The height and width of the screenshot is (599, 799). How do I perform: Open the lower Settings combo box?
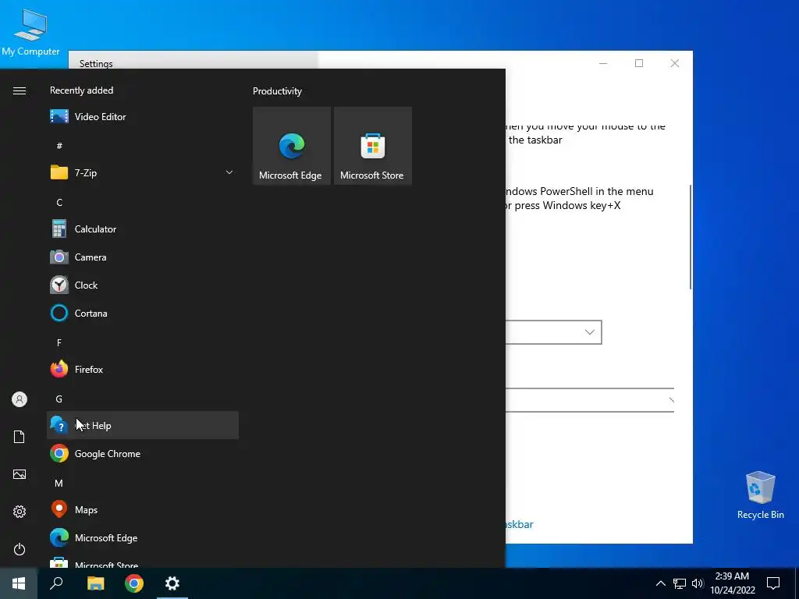590,400
